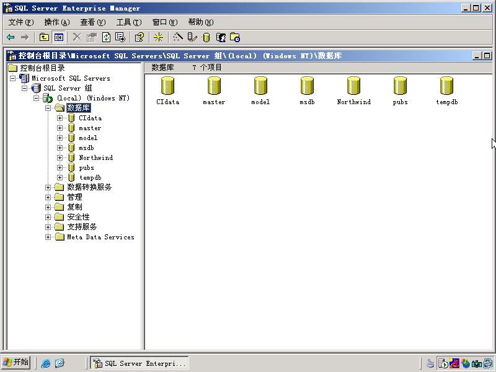Image resolution: width=496 pixels, height=372 pixels.
Task: Expand the 支持服务 folder
Action: click(x=48, y=227)
